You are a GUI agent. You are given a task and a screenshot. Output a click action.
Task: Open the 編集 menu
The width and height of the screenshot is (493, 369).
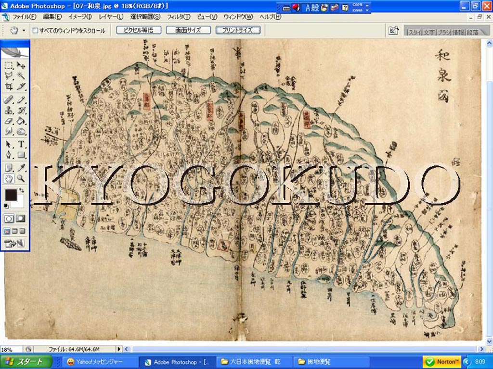[x=52, y=17]
